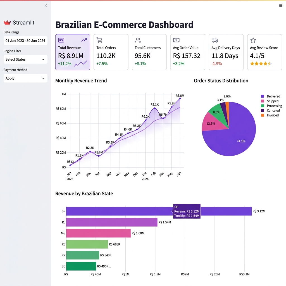Viewport: 286px width, 286px height.
Task: Select the Total Orders value 110.2K
Action: point(106,56)
